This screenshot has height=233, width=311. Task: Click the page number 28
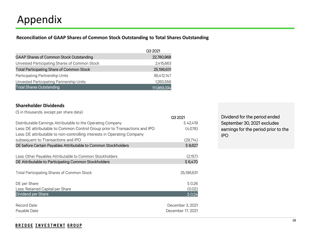pyautogui.click(x=294, y=221)
